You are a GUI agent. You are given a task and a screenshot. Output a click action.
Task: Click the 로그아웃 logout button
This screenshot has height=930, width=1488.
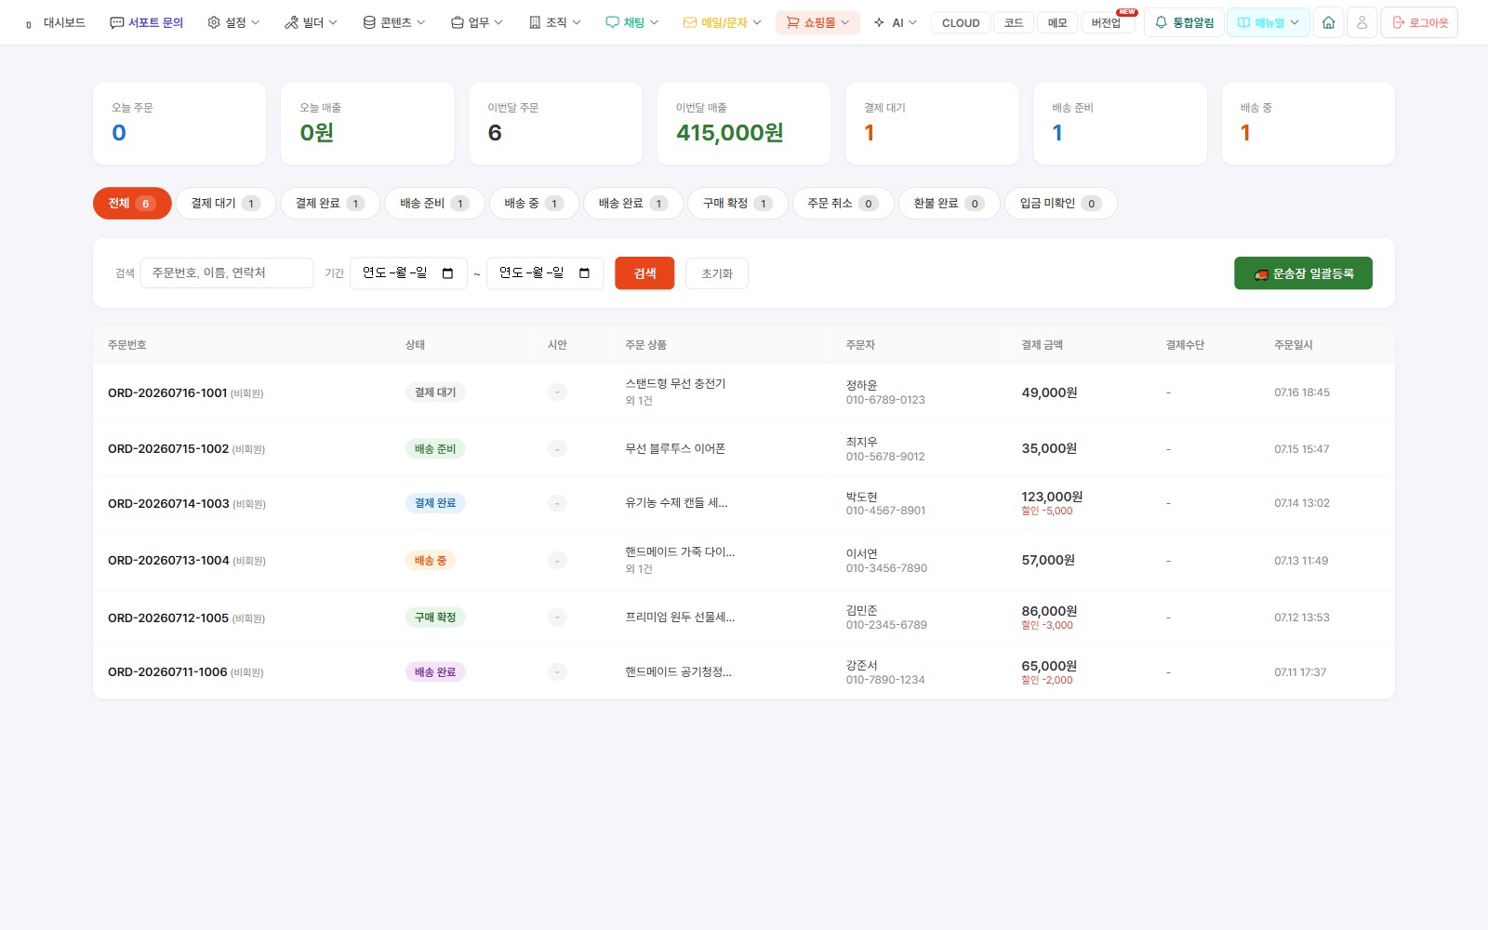pyautogui.click(x=1419, y=22)
